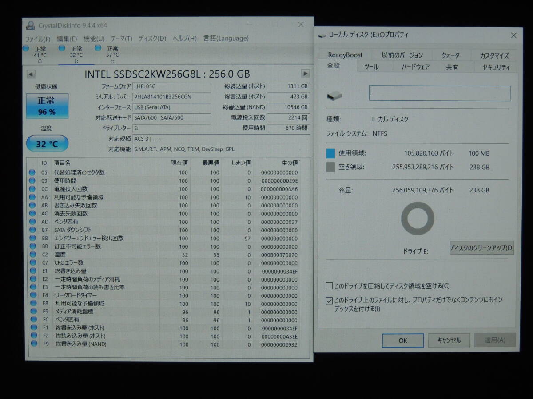The image size is (533, 399).
Task: Click ディスクのクリーンアップ button
Action: point(481,248)
